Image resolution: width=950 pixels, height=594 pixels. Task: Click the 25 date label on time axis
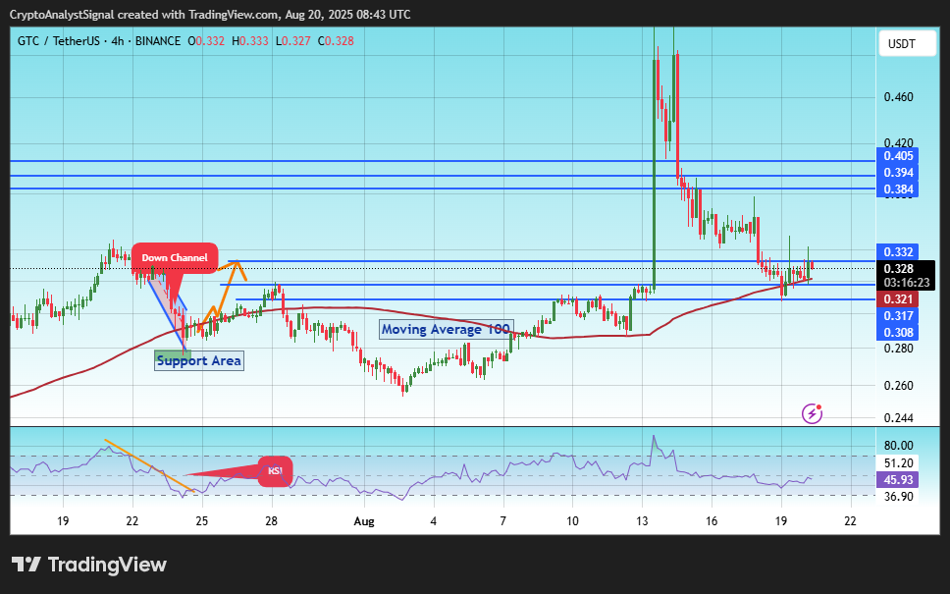click(202, 520)
